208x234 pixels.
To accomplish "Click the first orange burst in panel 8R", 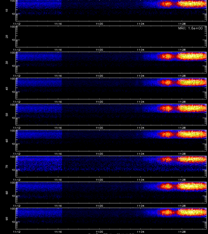I will click(166, 186).
